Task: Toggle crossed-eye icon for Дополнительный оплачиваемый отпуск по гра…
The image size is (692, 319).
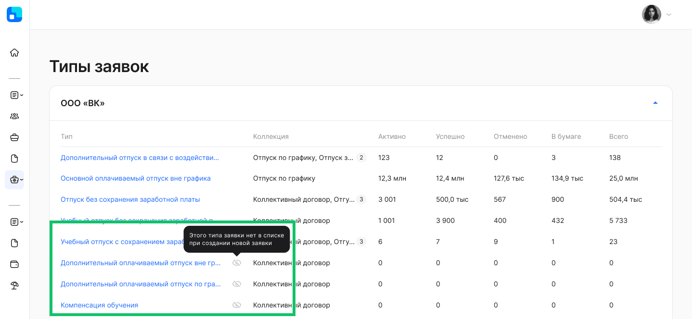Action: 236,284
